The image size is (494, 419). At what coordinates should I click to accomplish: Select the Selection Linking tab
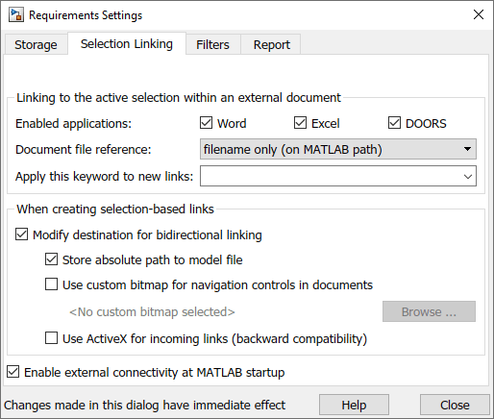click(127, 44)
